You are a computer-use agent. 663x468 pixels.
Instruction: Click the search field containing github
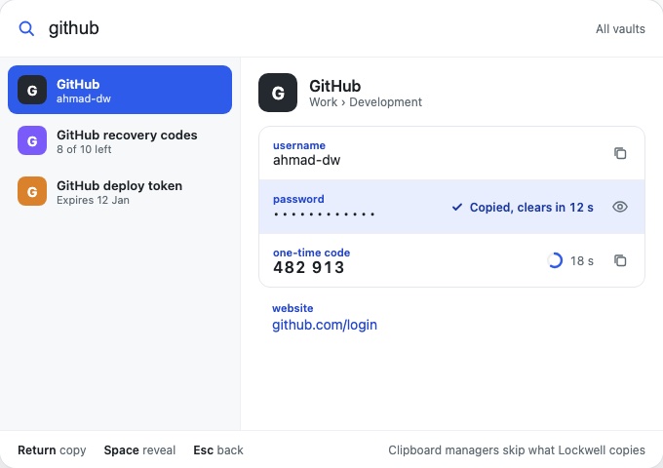[x=313, y=28]
